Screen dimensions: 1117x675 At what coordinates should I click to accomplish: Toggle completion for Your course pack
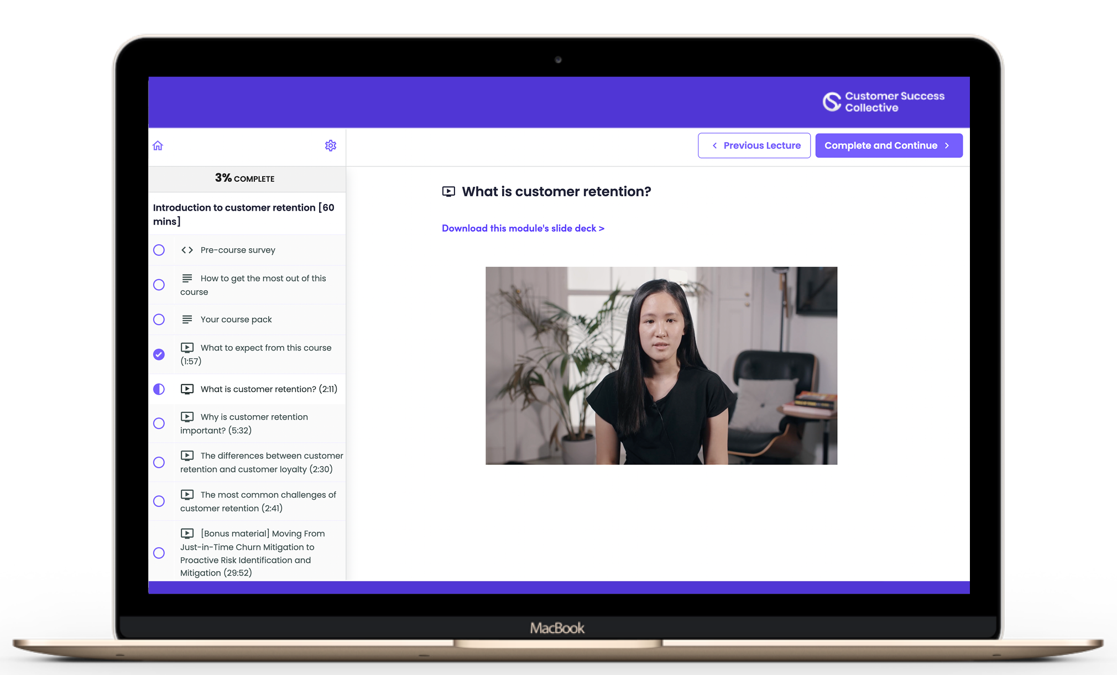(x=159, y=320)
